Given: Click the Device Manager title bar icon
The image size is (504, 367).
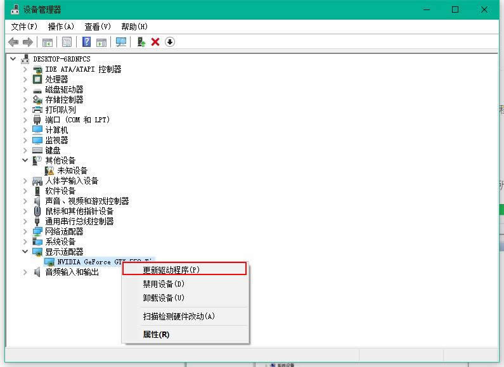Looking at the screenshot, I should [15, 10].
